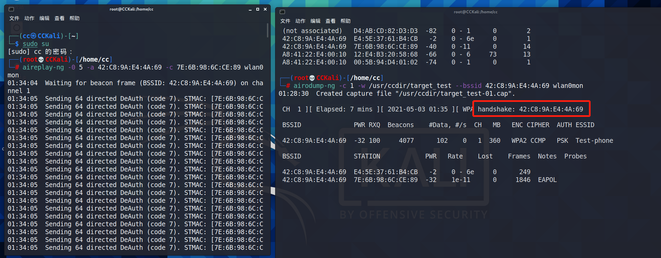
Task: Click handshake MAC 42:C8:9A:E4:4A:69 text
Action: coord(551,109)
